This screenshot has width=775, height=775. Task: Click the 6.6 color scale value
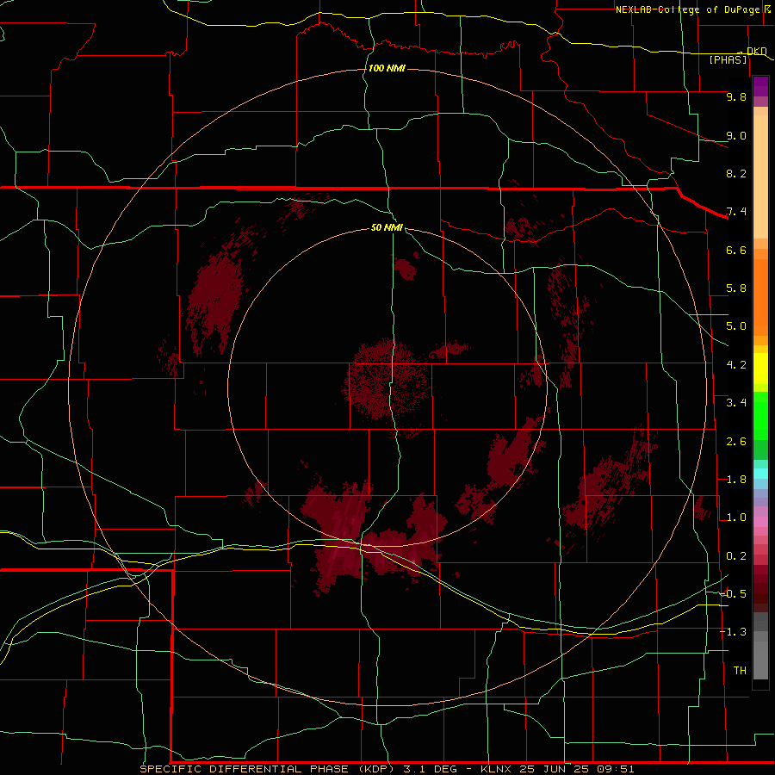[736, 250]
